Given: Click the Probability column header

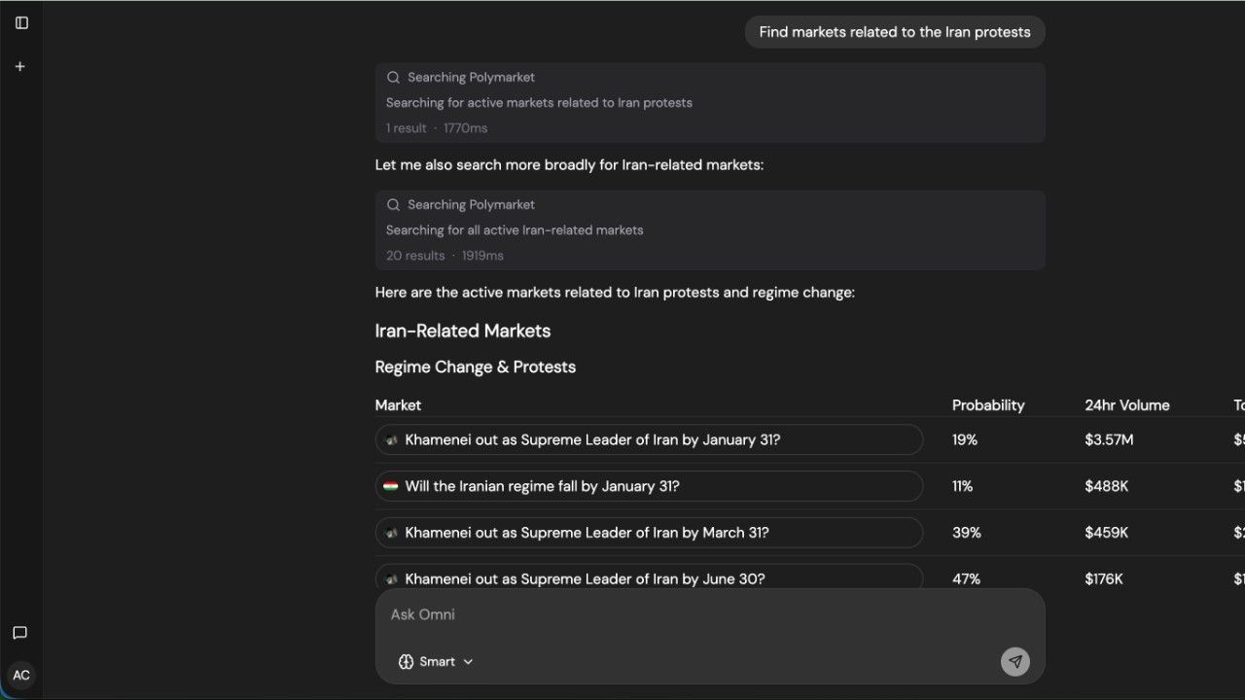Looking at the screenshot, I should tap(988, 405).
